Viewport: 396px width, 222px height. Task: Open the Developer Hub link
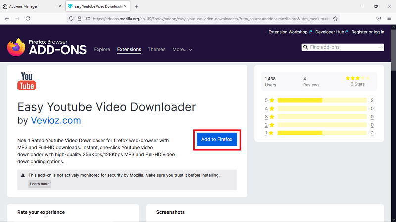(x=332, y=32)
